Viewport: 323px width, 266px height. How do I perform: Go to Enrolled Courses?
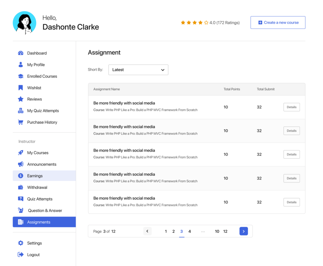click(x=44, y=76)
